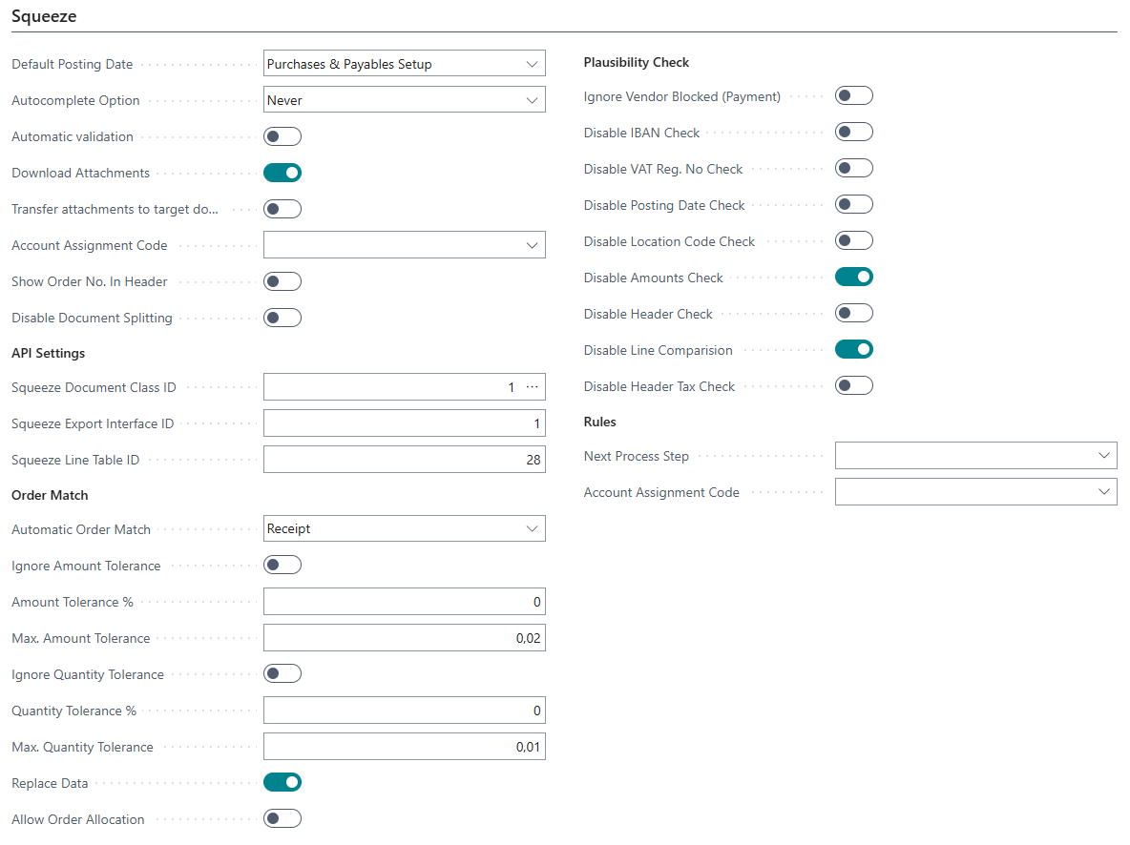Focus the Squeeze Line Table ID field
Screen dimensions: 1130x845
tap(404, 460)
